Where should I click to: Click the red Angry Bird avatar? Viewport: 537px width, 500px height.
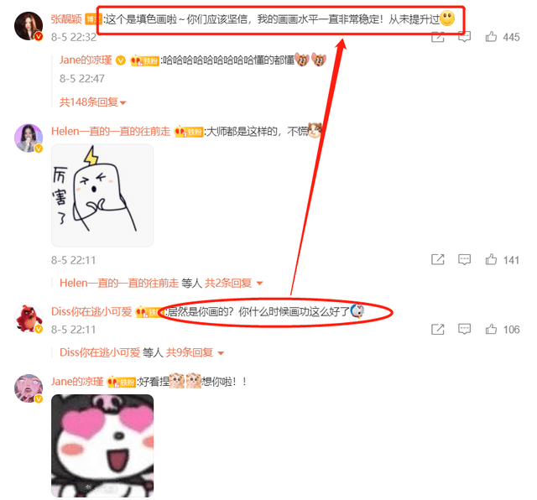coord(29,319)
